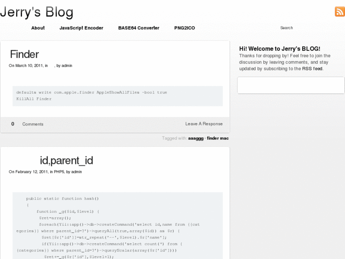The image size is (345, 259).
Task: View admin author link on Finder post
Action: pyautogui.click(x=67, y=66)
